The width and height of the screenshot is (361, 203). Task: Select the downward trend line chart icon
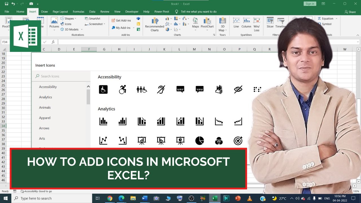pos(219,122)
